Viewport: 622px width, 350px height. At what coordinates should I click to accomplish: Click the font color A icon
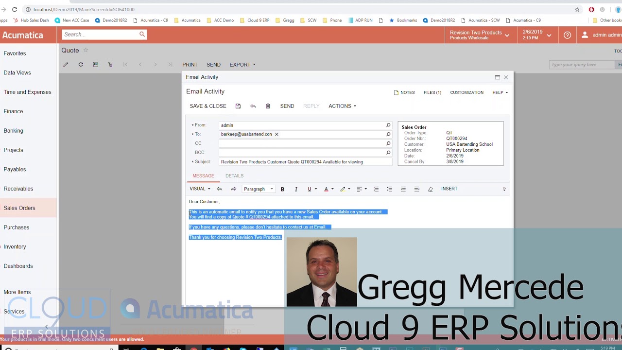[x=326, y=189]
